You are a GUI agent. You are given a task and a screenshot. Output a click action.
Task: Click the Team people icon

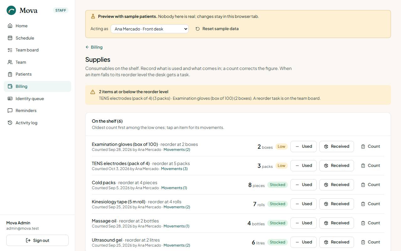[x=10, y=62]
